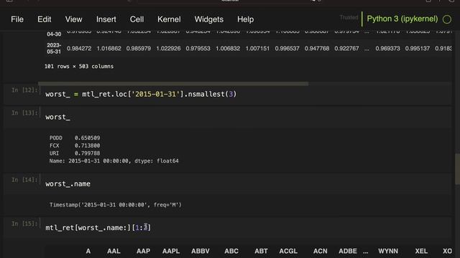Open the Insert menu
460x258 pixels.
[106, 19]
